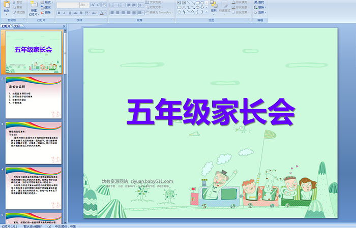The width and height of the screenshot is (356, 228).
Task: Open the text columns dropdown
Action: tap(140, 13)
